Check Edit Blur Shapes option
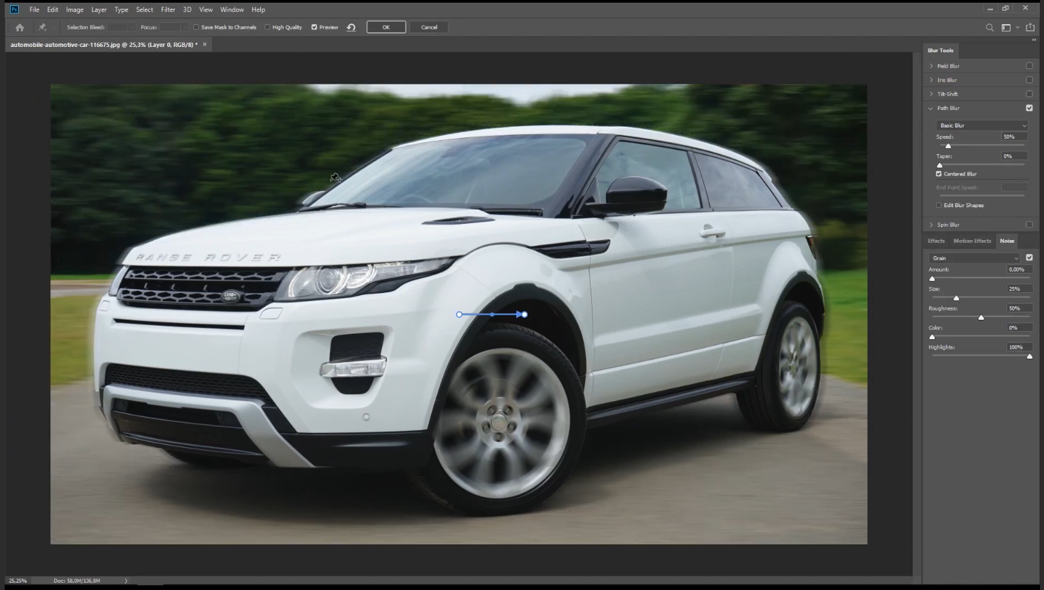This screenshot has height=590, width=1044. click(x=939, y=205)
